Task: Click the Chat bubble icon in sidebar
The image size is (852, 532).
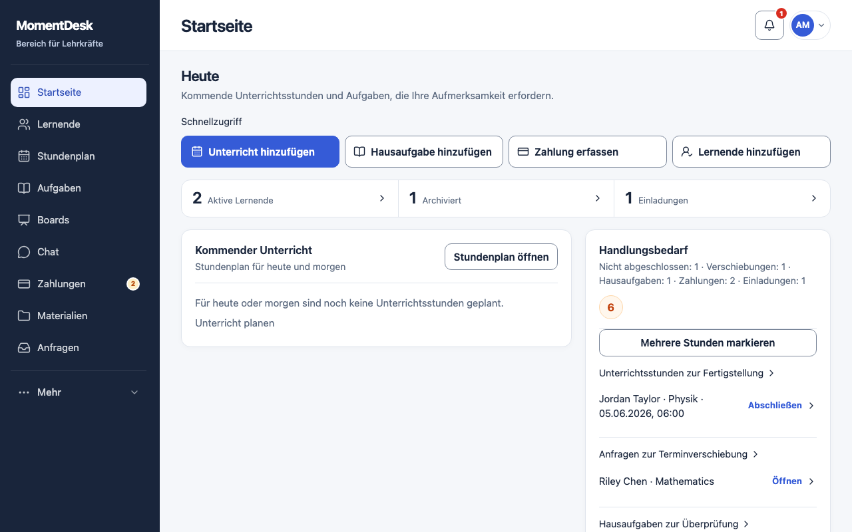Action: click(x=24, y=252)
